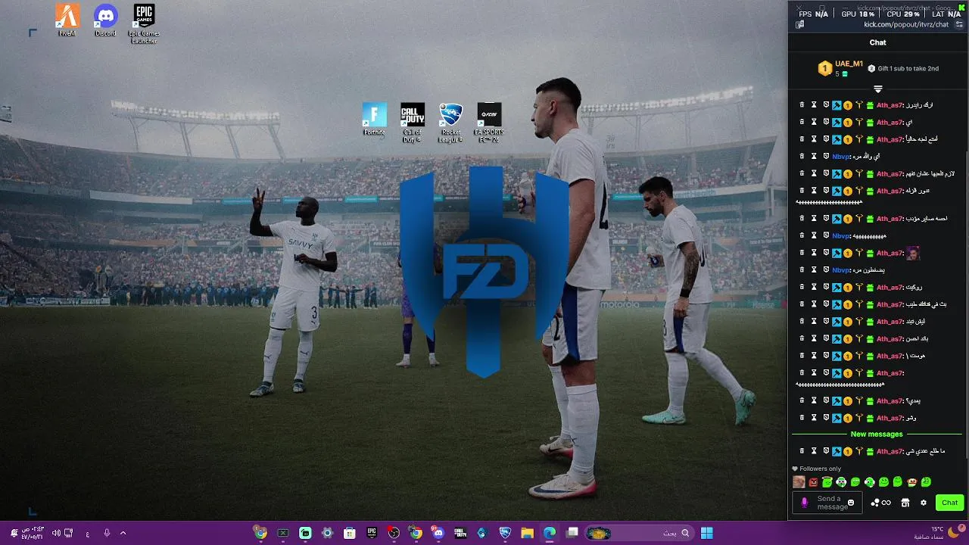The image size is (969, 545).
Task: Open the Fortnite desktop shortcut
Action: point(374,120)
